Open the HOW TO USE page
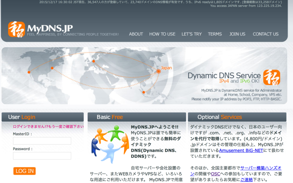The width and height of the screenshot is (293, 183). click(162, 34)
